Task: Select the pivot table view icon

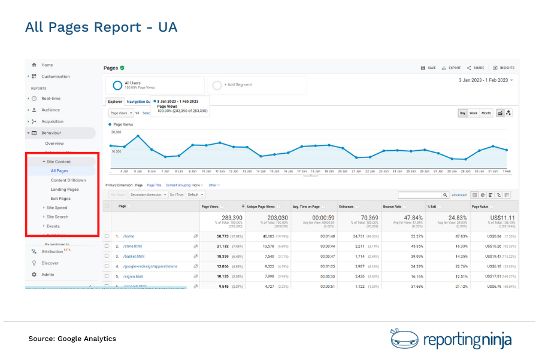Action: [507, 195]
